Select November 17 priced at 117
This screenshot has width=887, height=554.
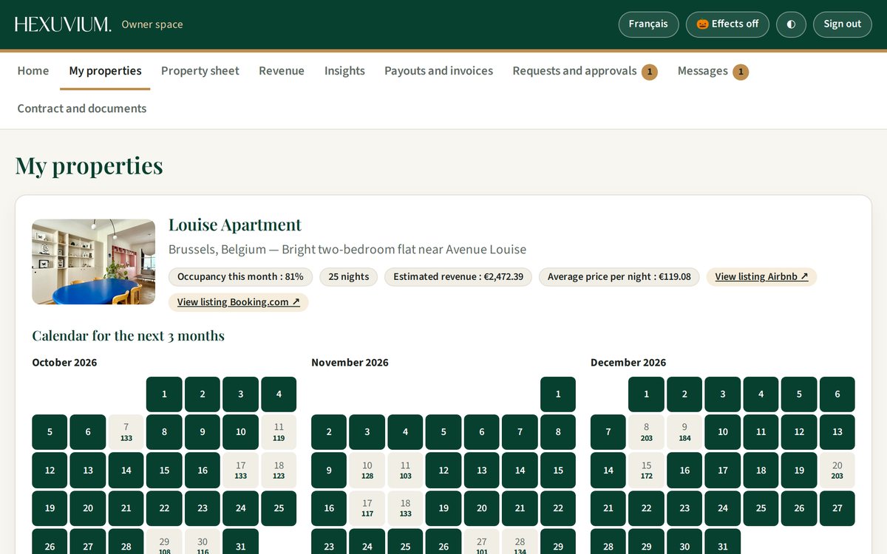367,508
